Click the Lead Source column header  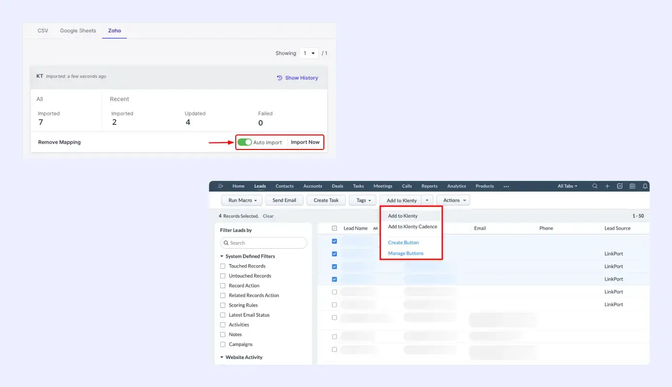coord(617,228)
